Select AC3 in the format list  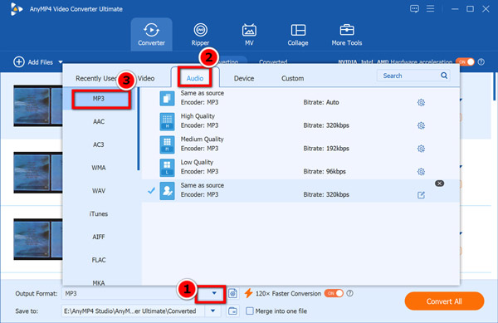coord(99,144)
